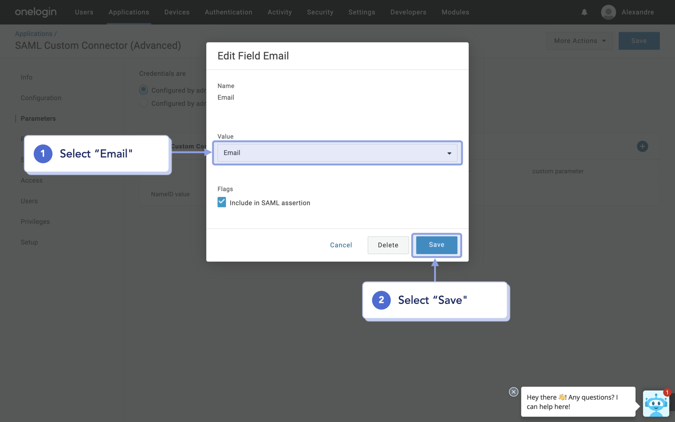
Task: Cancel the Edit Field Email dialog
Action: pos(341,245)
